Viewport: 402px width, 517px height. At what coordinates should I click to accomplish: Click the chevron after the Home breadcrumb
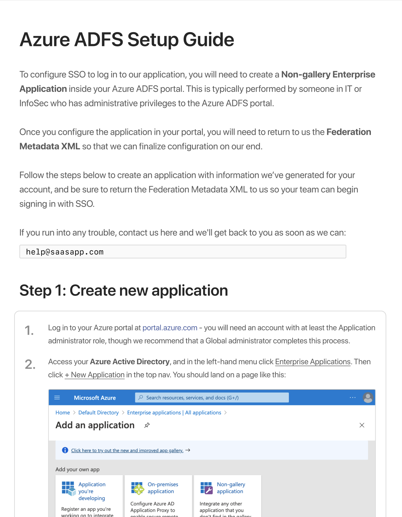74,413
